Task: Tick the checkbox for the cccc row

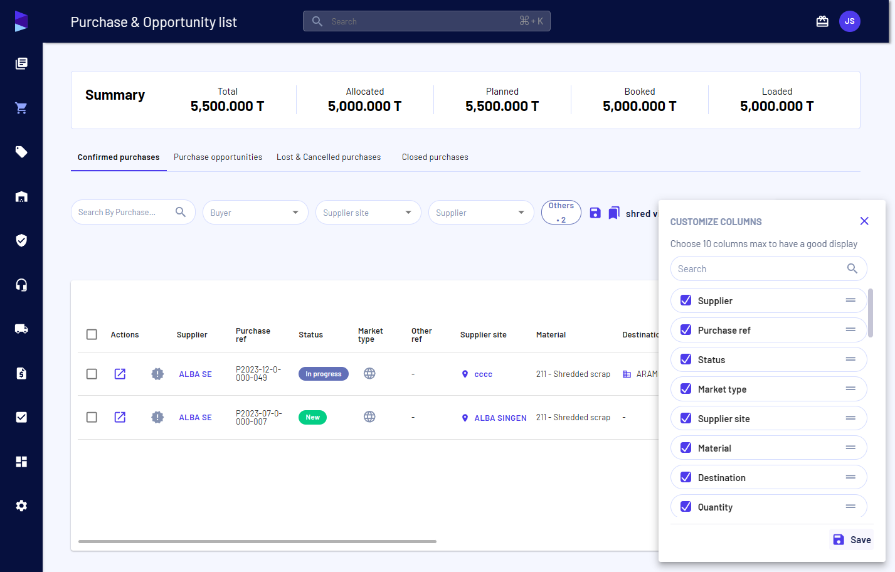Action: tap(92, 374)
